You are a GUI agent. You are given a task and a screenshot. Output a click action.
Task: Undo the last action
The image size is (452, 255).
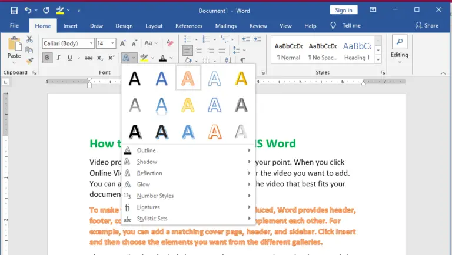click(28, 11)
